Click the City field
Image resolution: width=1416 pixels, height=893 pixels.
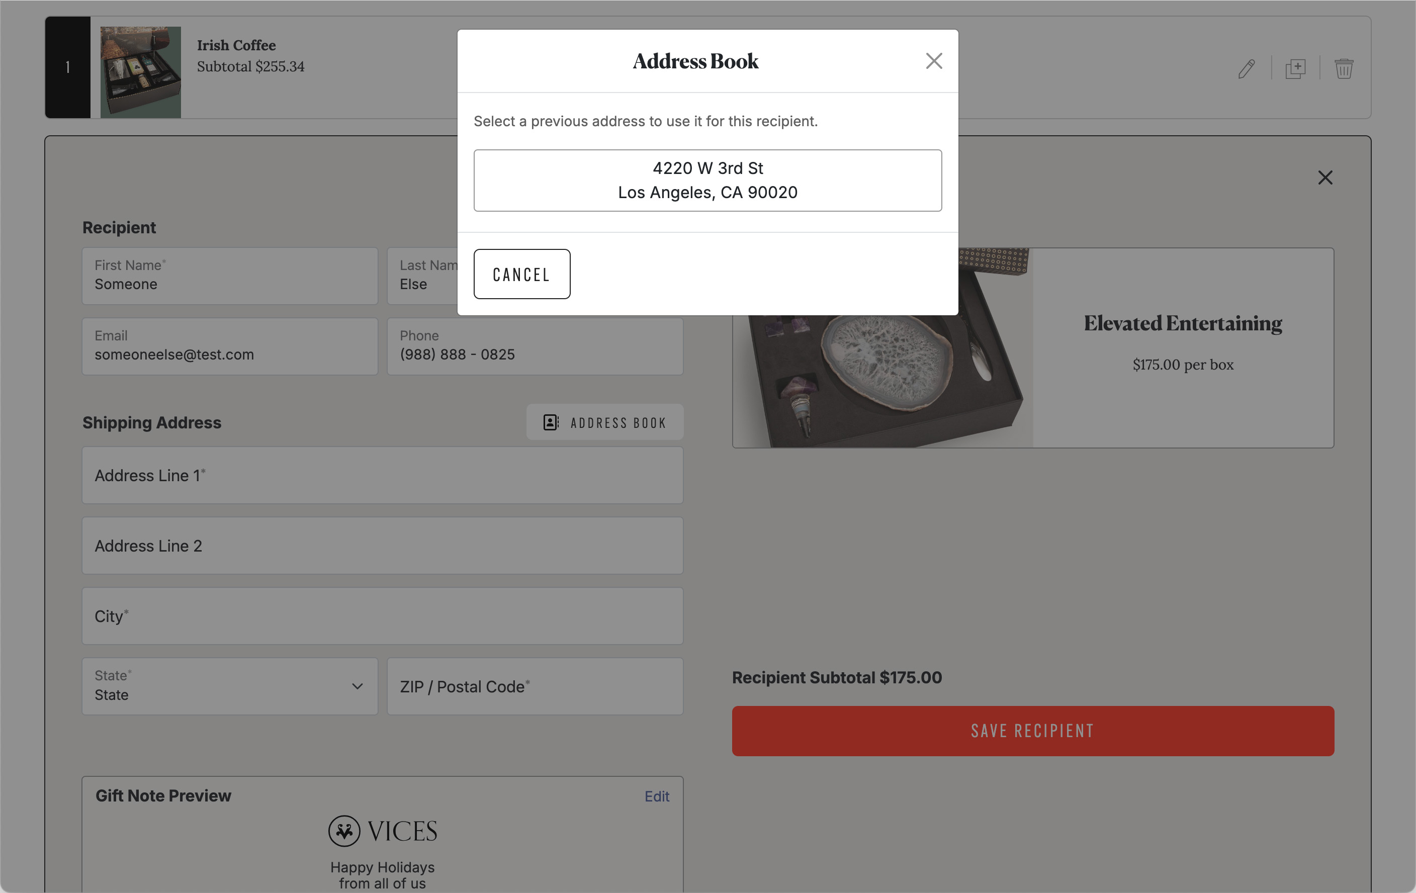click(x=382, y=616)
